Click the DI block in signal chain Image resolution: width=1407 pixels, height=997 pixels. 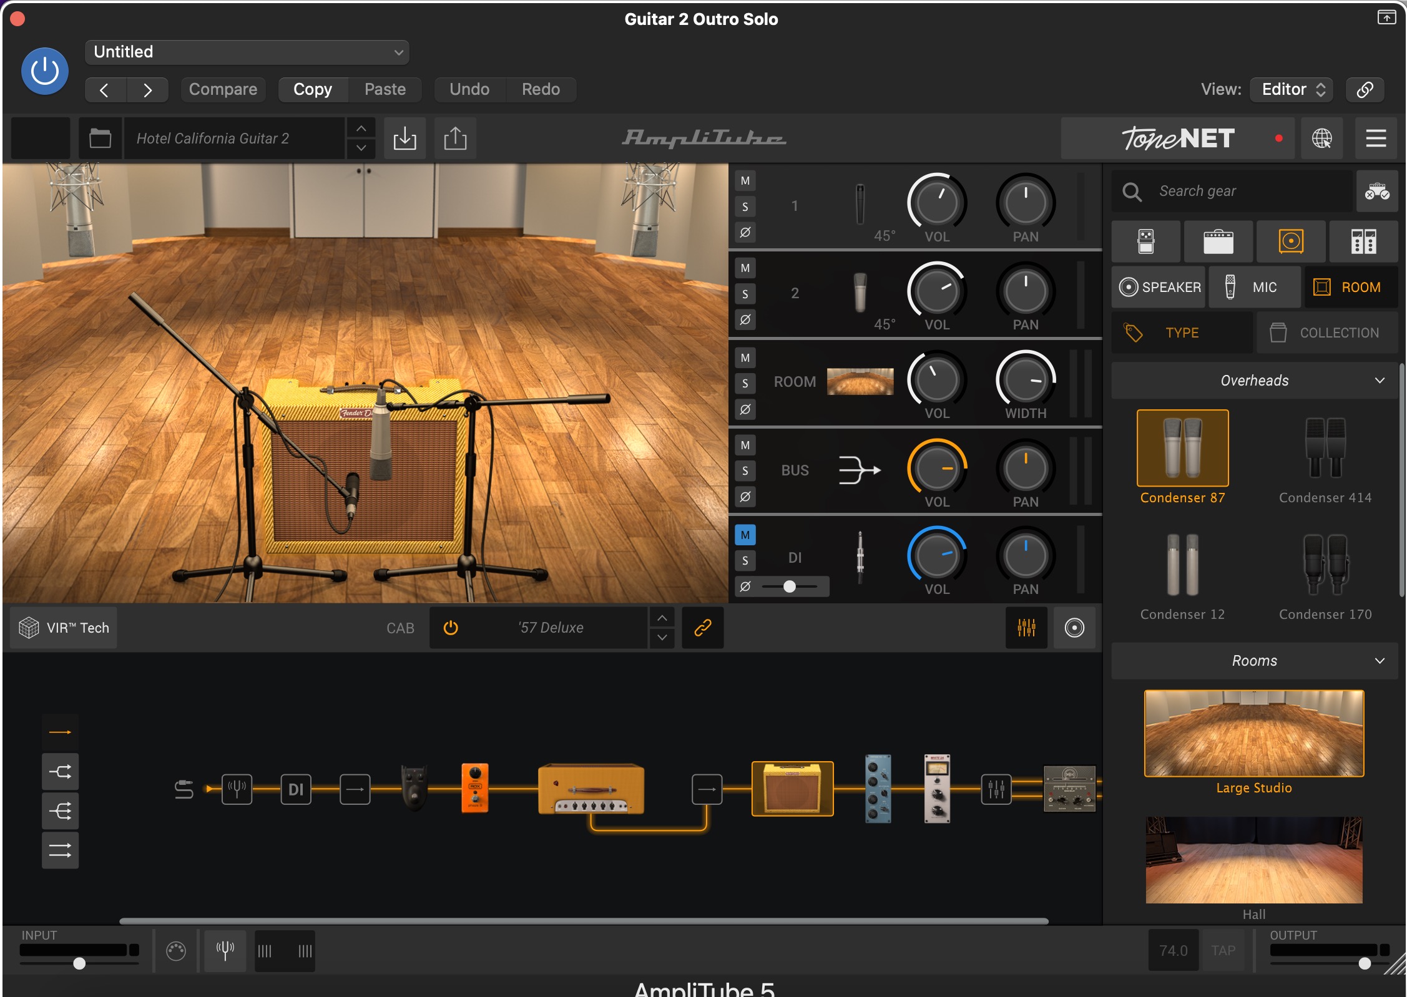(x=296, y=789)
